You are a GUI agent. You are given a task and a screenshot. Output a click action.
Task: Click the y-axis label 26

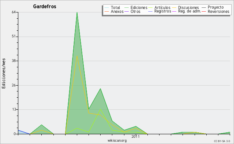(x=14, y=85)
